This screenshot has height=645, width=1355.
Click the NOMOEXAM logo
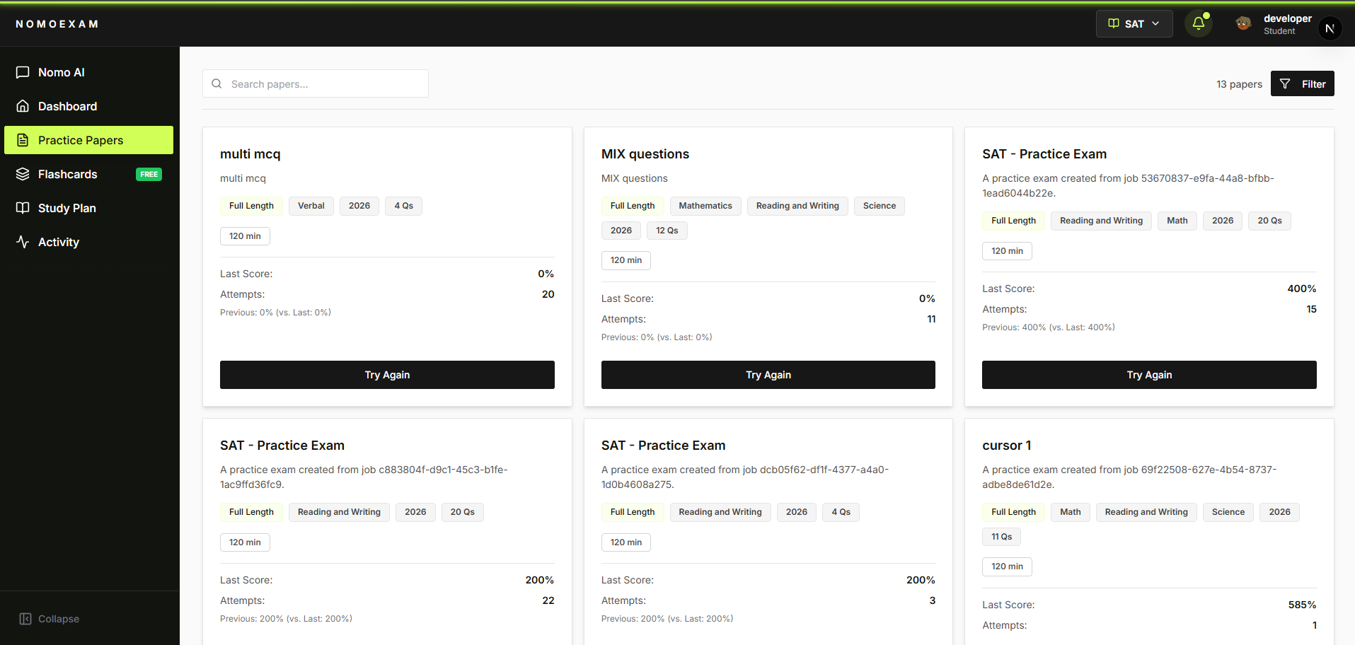(57, 24)
